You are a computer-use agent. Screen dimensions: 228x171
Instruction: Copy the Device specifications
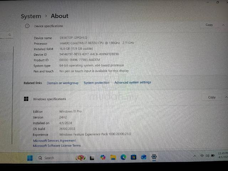[209, 25]
